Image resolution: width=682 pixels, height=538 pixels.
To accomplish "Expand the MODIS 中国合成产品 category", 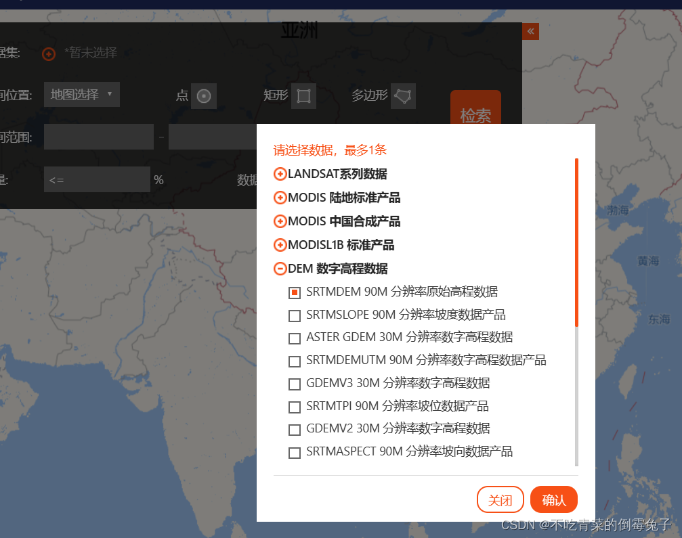I will pyautogui.click(x=280, y=221).
